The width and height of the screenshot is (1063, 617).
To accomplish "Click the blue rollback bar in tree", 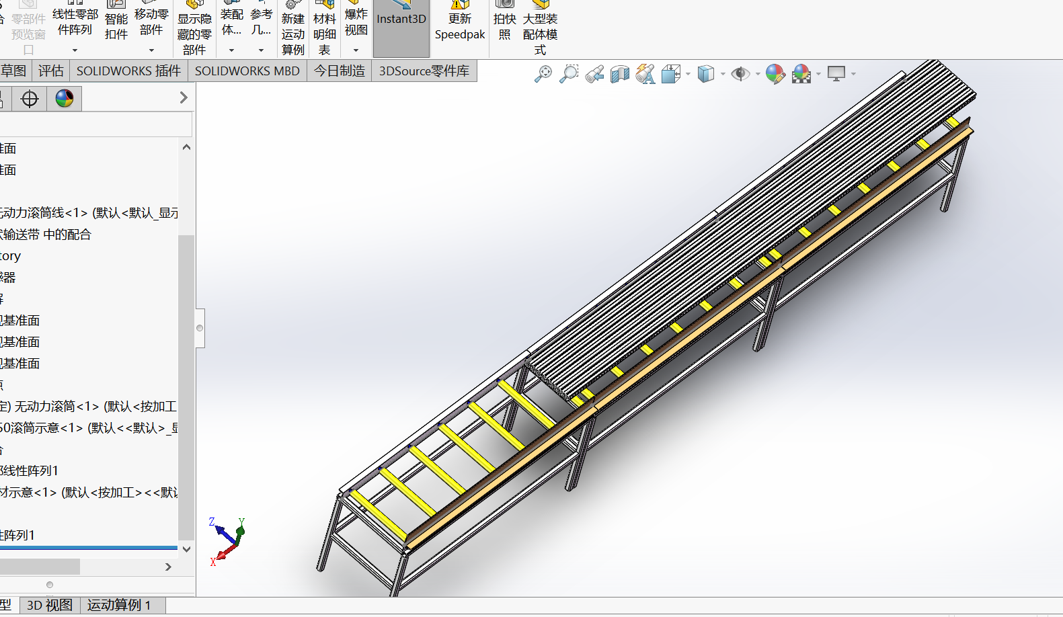I will [89, 548].
